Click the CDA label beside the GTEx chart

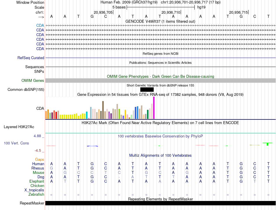(x=40, y=108)
